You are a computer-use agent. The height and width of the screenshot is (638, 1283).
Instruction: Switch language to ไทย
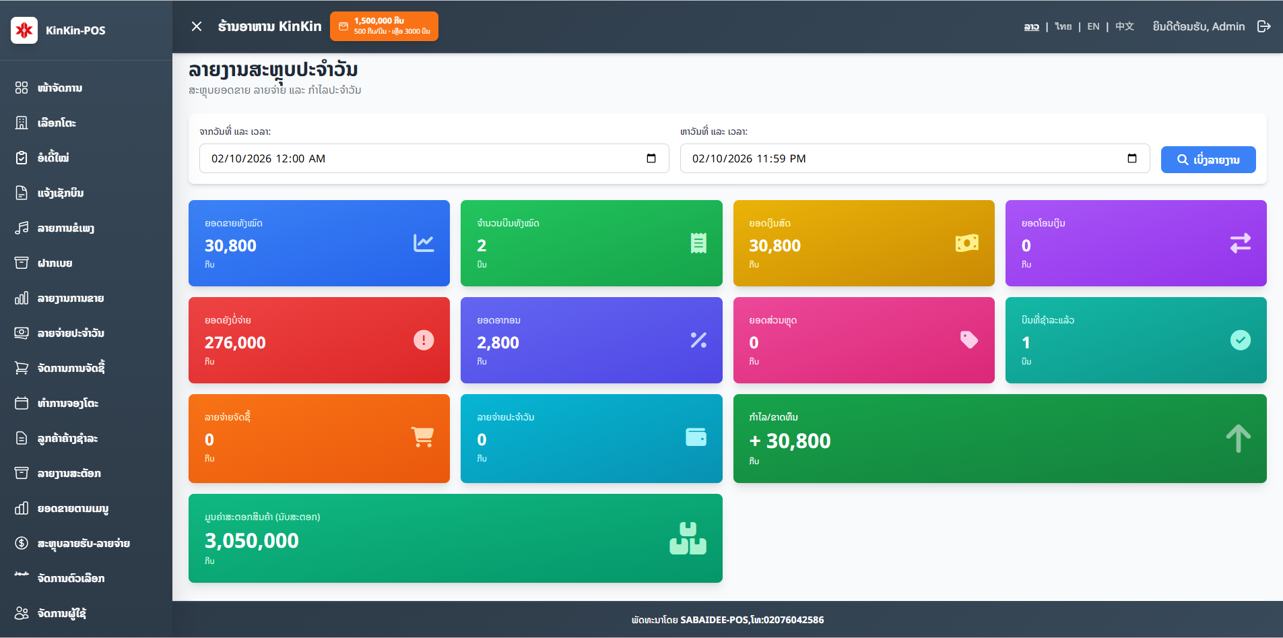[1063, 26]
